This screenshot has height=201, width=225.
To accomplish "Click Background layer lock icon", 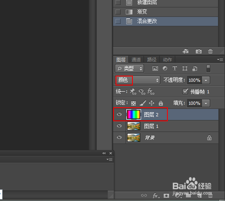I will click(x=209, y=138).
